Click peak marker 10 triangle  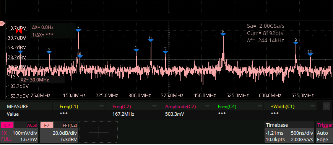pos(310,55)
